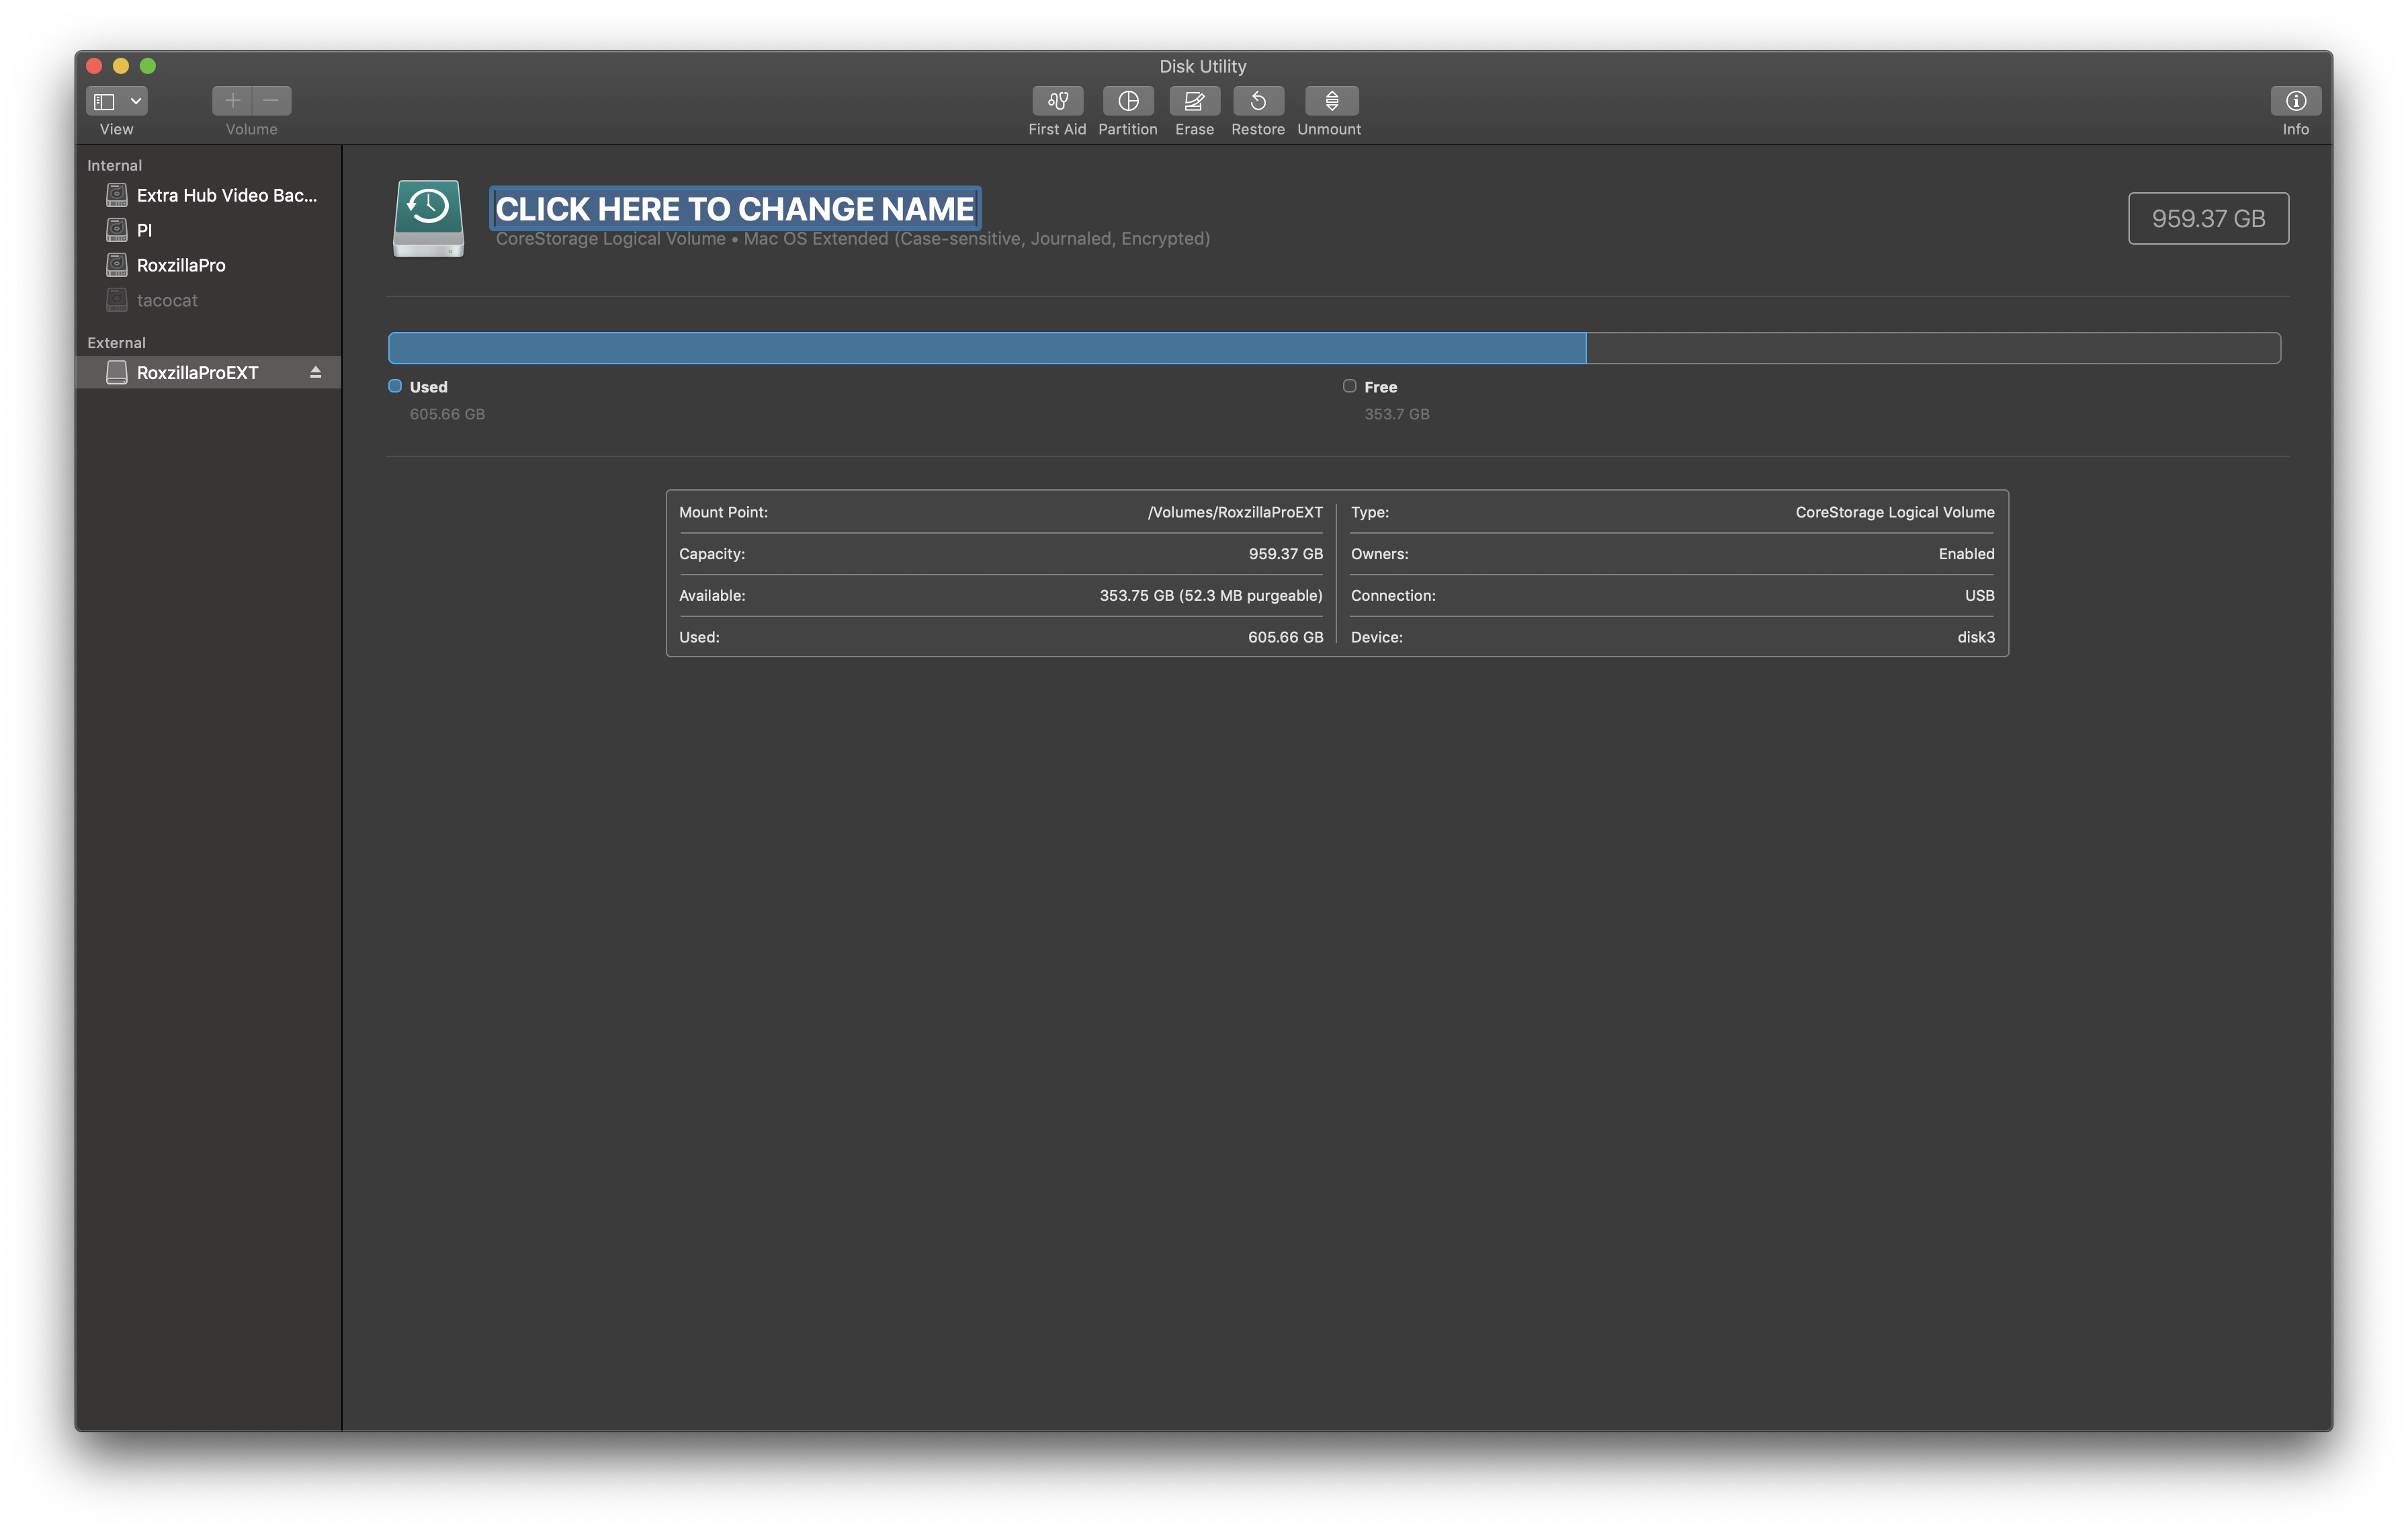Click the free 353.7 GB legend value
The width and height of the screenshot is (2408, 1531).
[1396, 414]
